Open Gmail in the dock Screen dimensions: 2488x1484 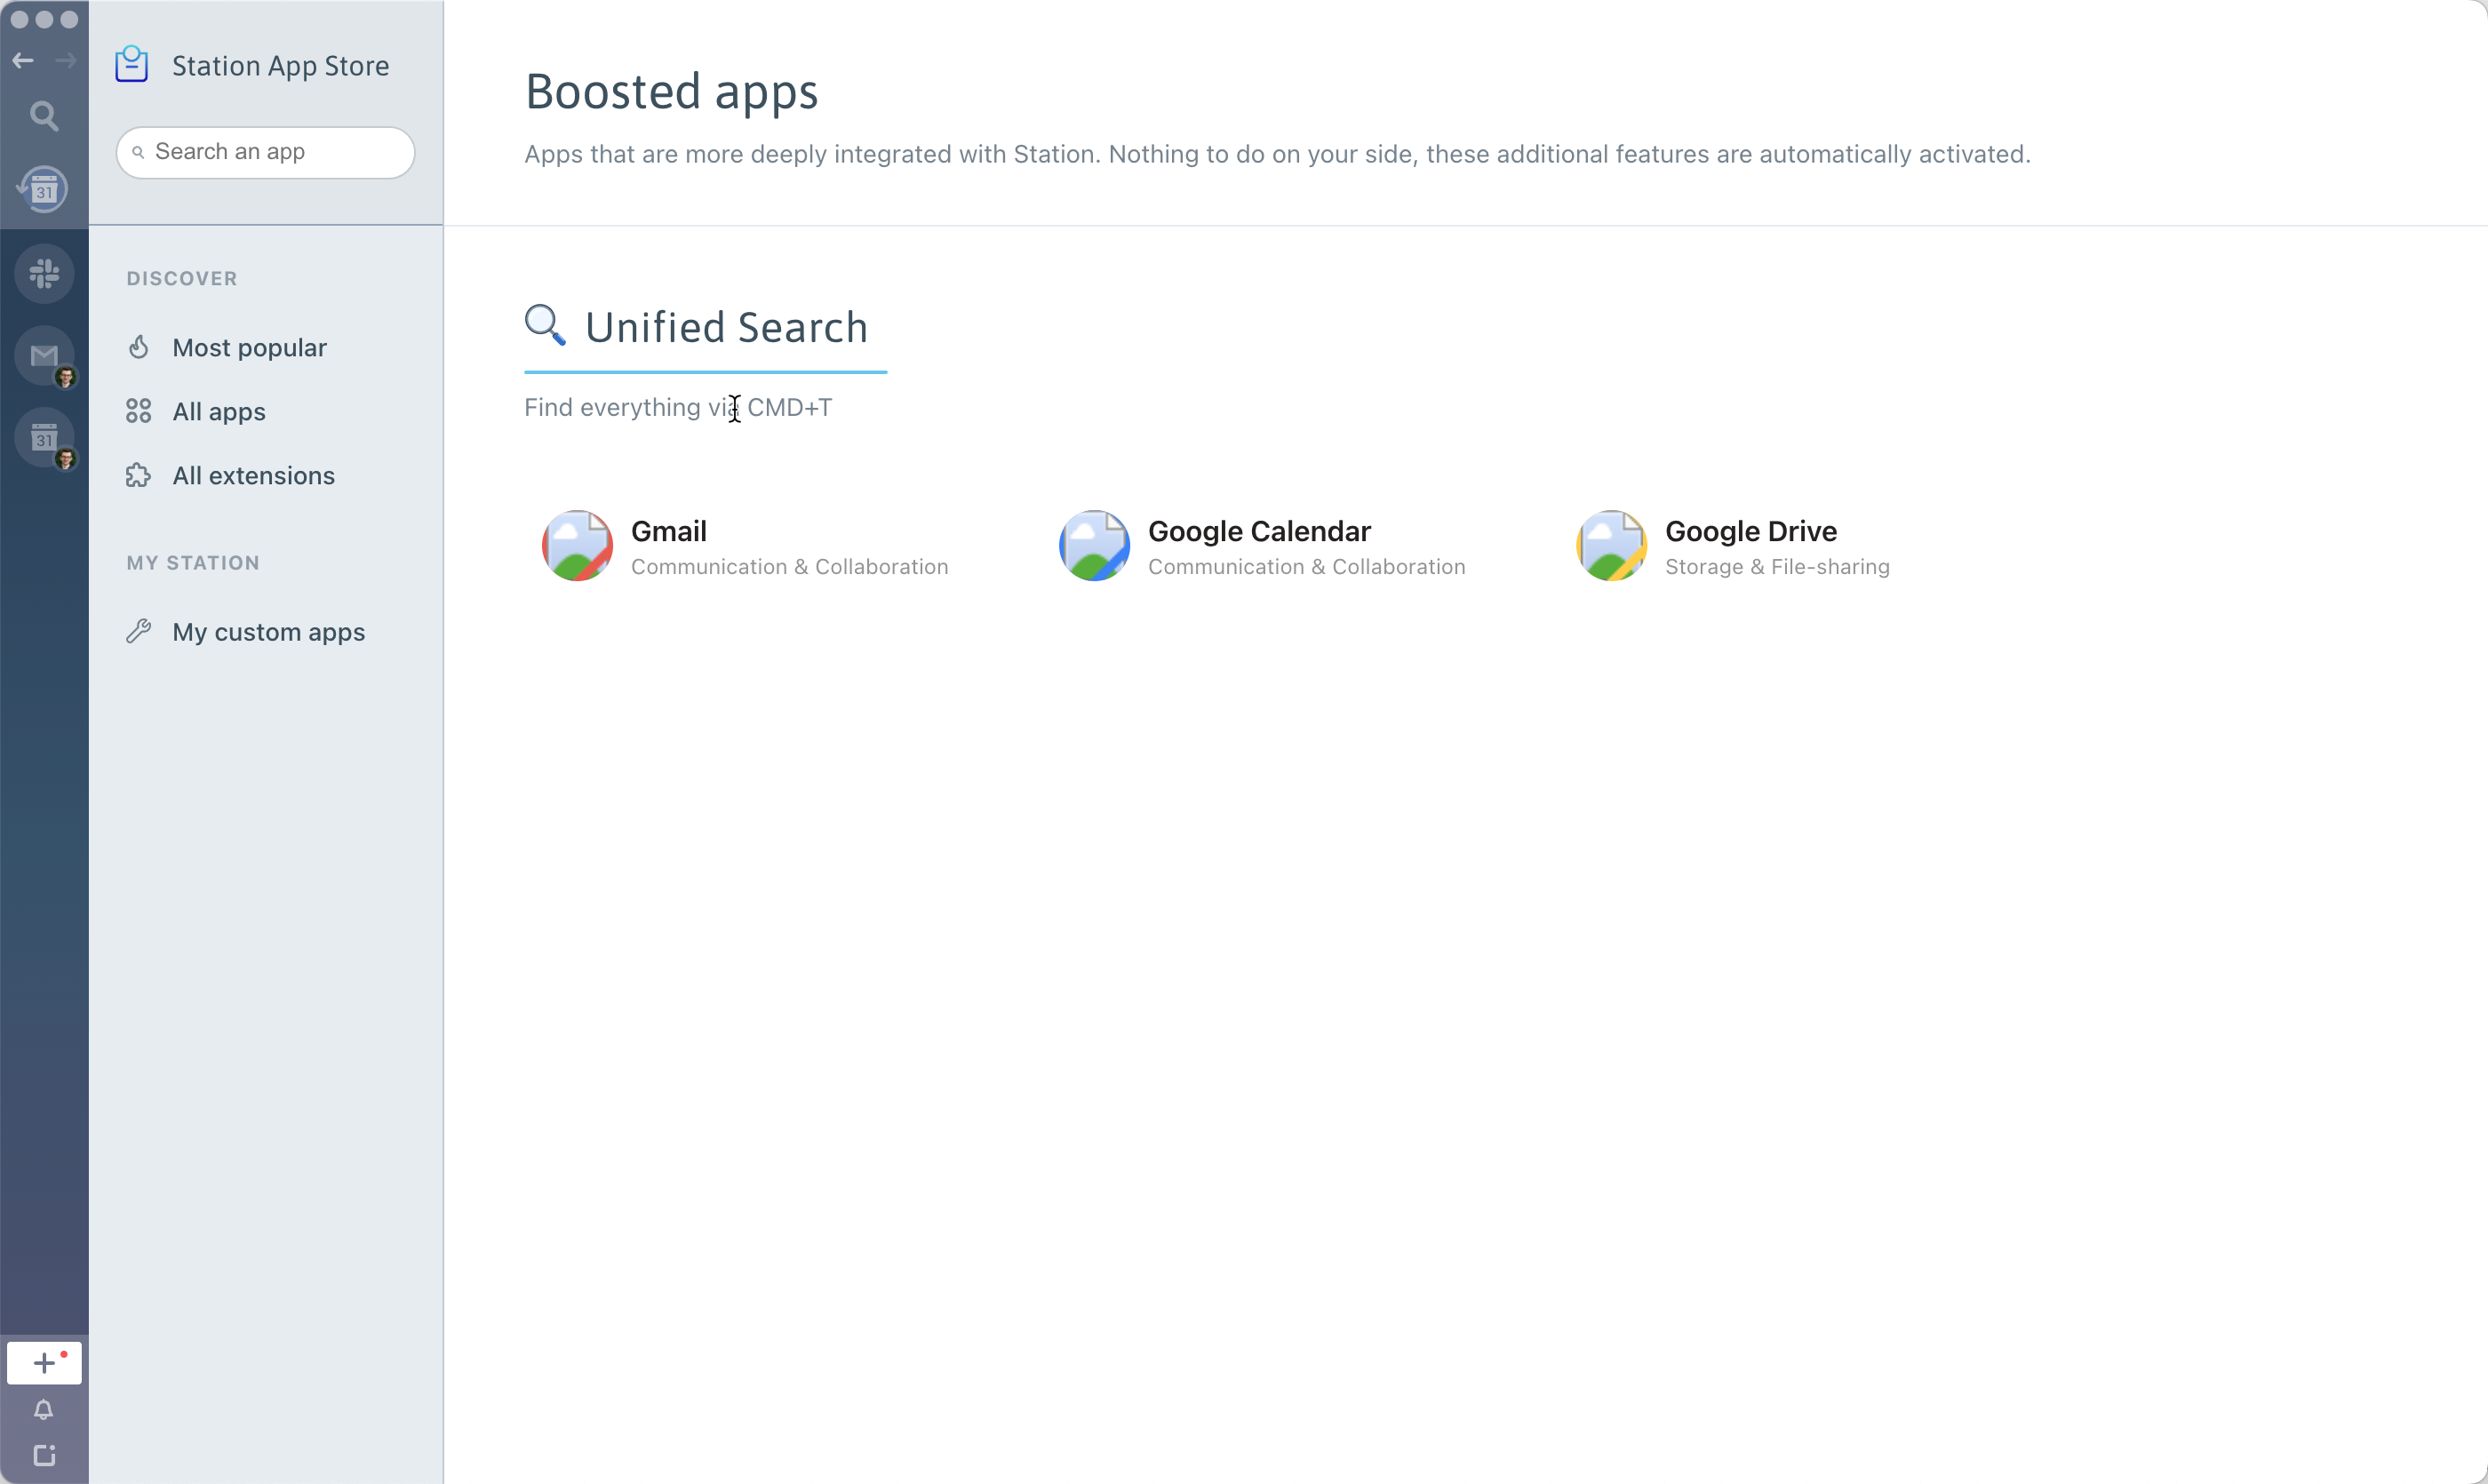point(44,355)
